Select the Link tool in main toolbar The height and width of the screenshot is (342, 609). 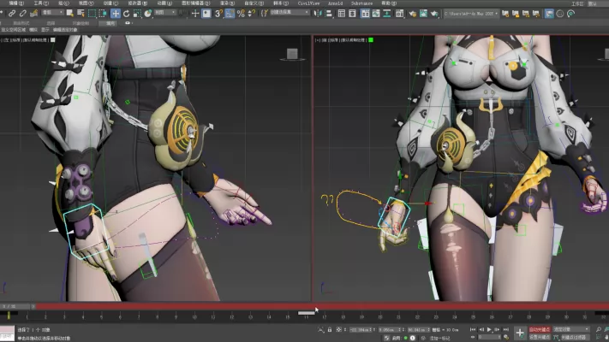(12, 14)
